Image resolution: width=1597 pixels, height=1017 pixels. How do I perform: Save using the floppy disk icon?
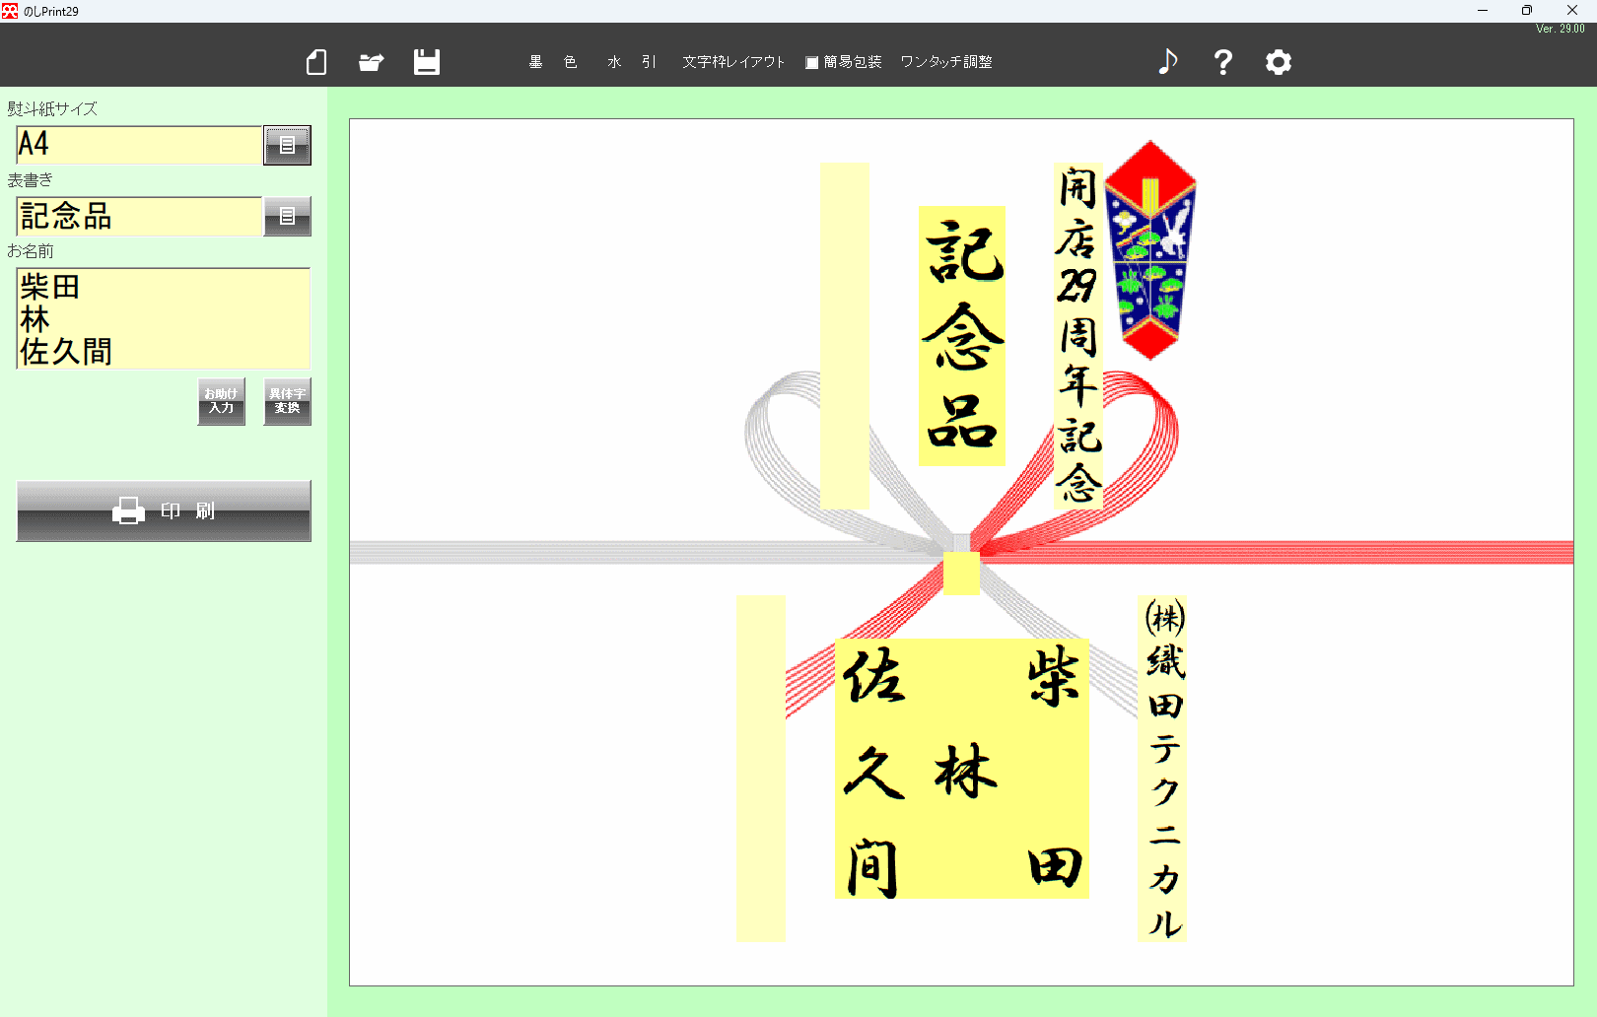tap(426, 62)
